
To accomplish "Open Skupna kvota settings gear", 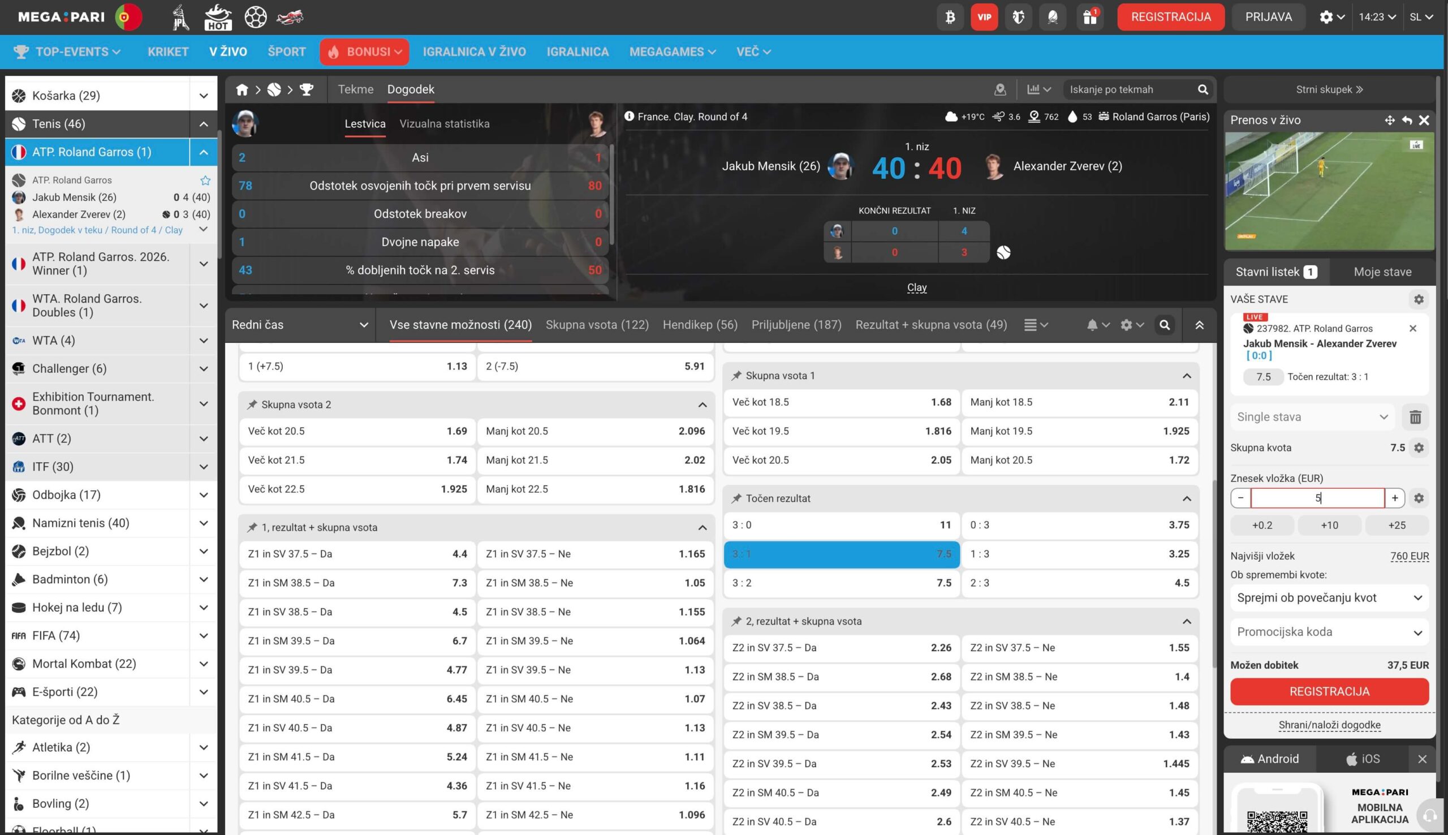I will [x=1419, y=448].
